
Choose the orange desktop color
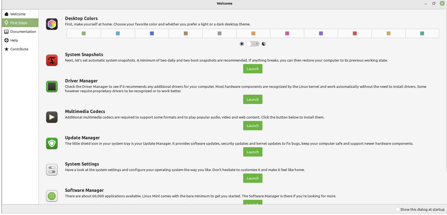click(253, 34)
